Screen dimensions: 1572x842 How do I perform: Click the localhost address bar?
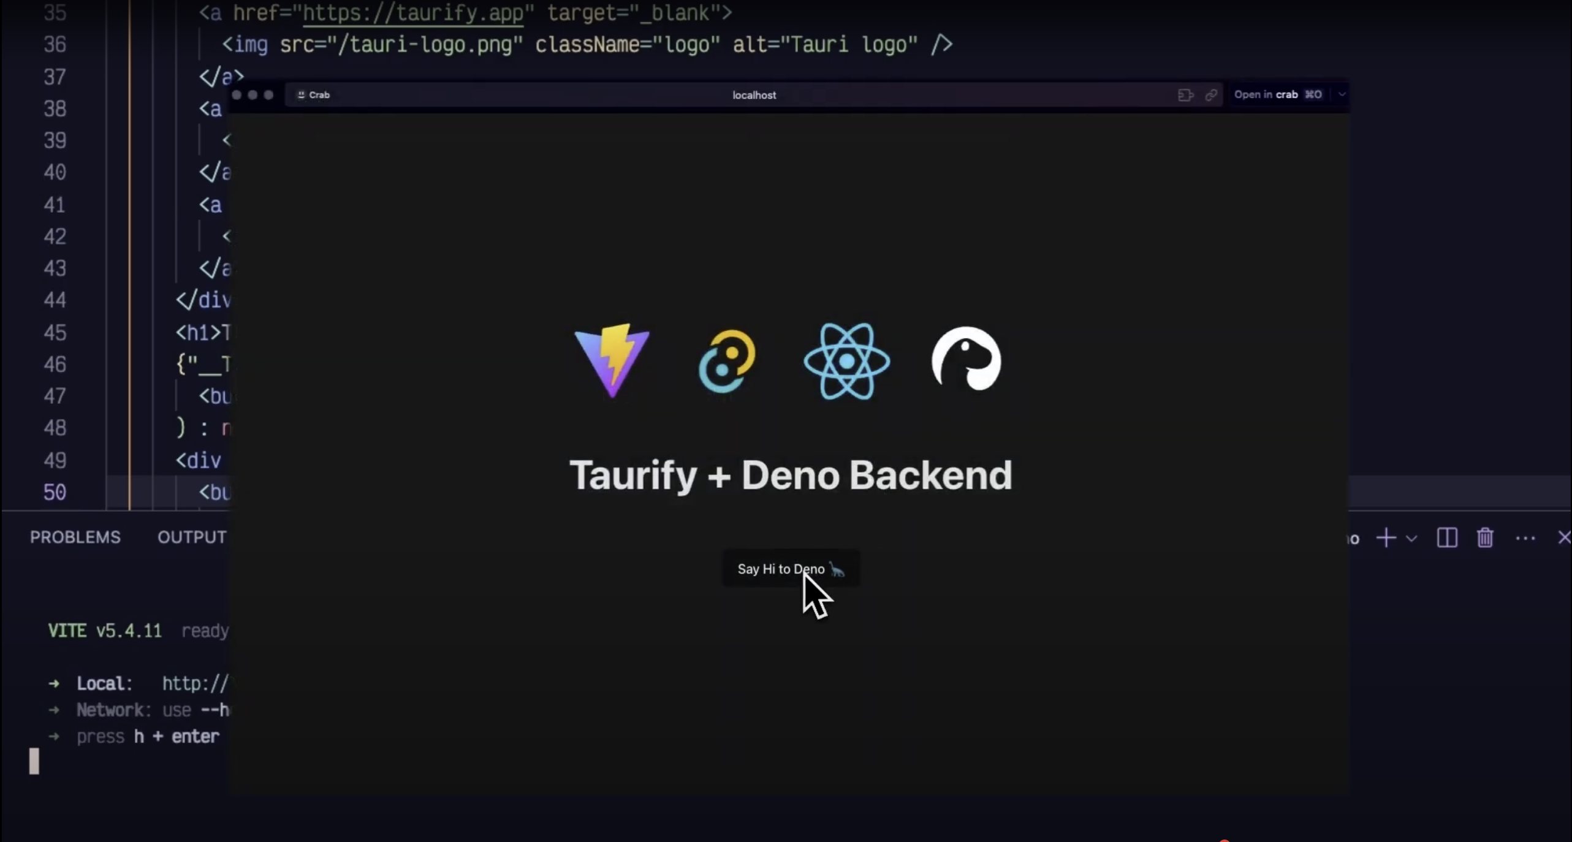754,95
